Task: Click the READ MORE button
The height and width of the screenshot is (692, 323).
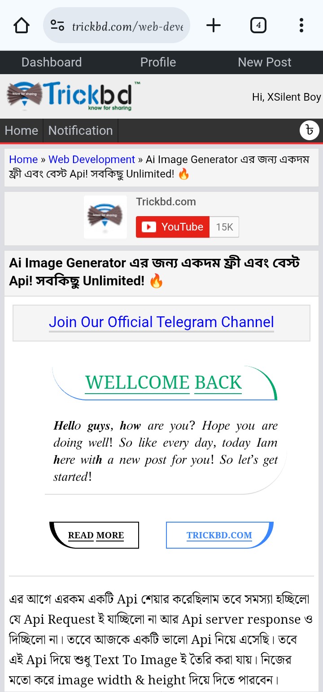Action: click(x=96, y=535)
